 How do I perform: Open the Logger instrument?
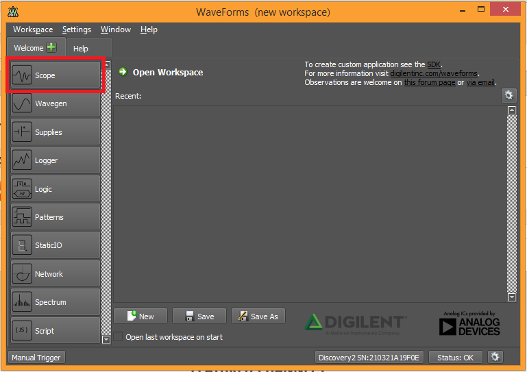point(56,160)
